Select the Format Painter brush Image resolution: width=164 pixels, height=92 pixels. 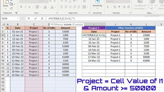click(11, 8)
